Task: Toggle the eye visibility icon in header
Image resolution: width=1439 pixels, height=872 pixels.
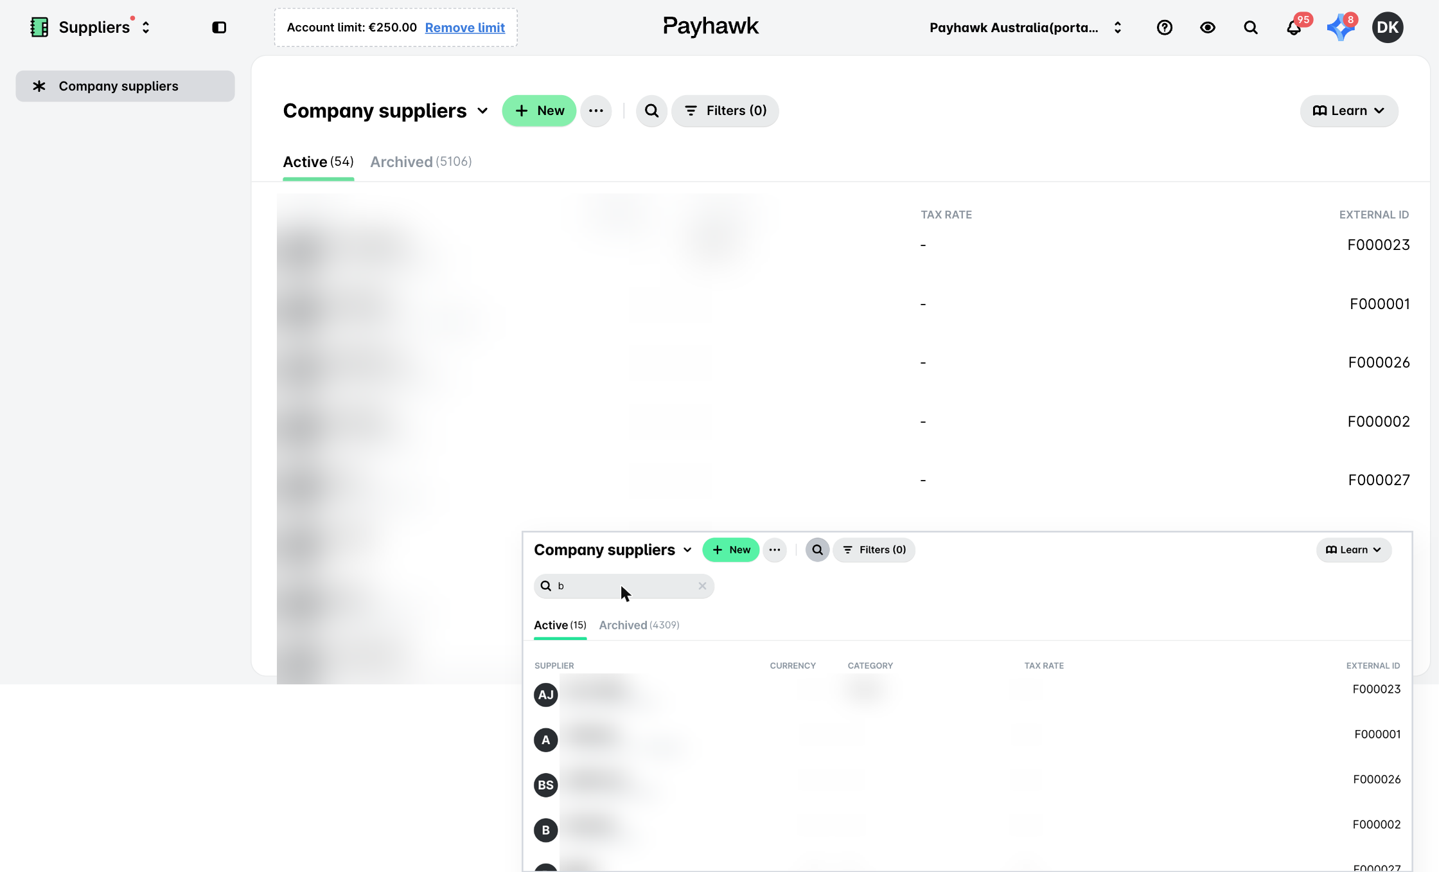Action: pyautogui.click(x=1207, y=28)
